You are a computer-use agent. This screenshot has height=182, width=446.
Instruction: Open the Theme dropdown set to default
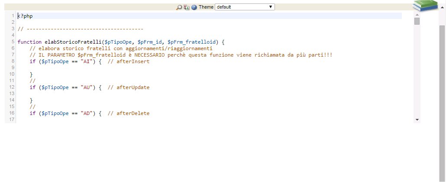[244, 7]
